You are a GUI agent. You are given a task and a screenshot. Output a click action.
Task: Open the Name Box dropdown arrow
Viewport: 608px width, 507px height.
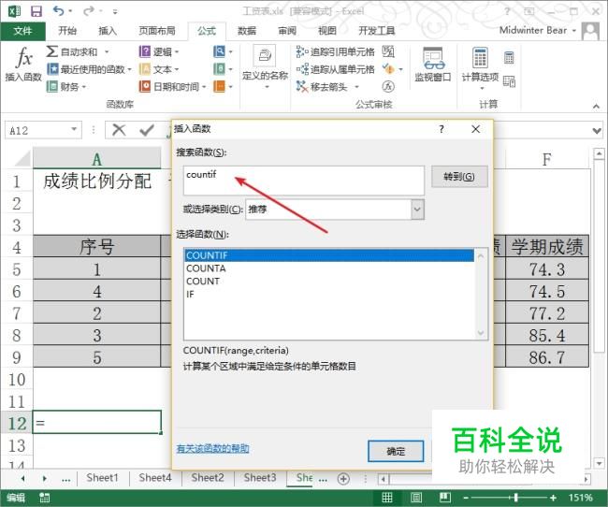74,129
